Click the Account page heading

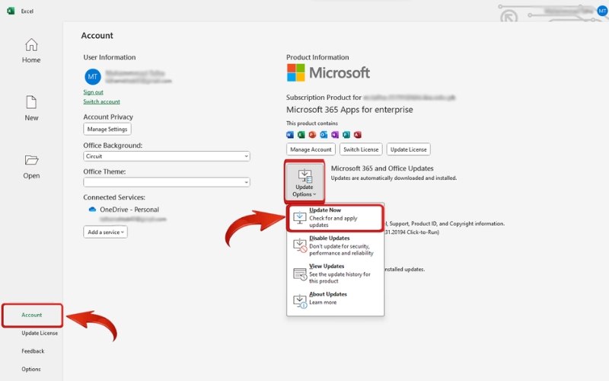click(x=97, y=35)
